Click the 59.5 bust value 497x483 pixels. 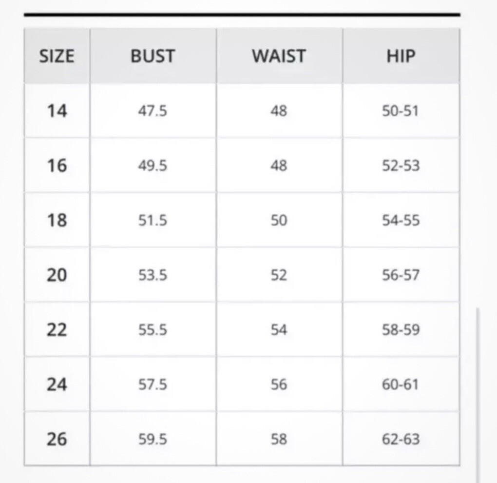tap(153, 439)
